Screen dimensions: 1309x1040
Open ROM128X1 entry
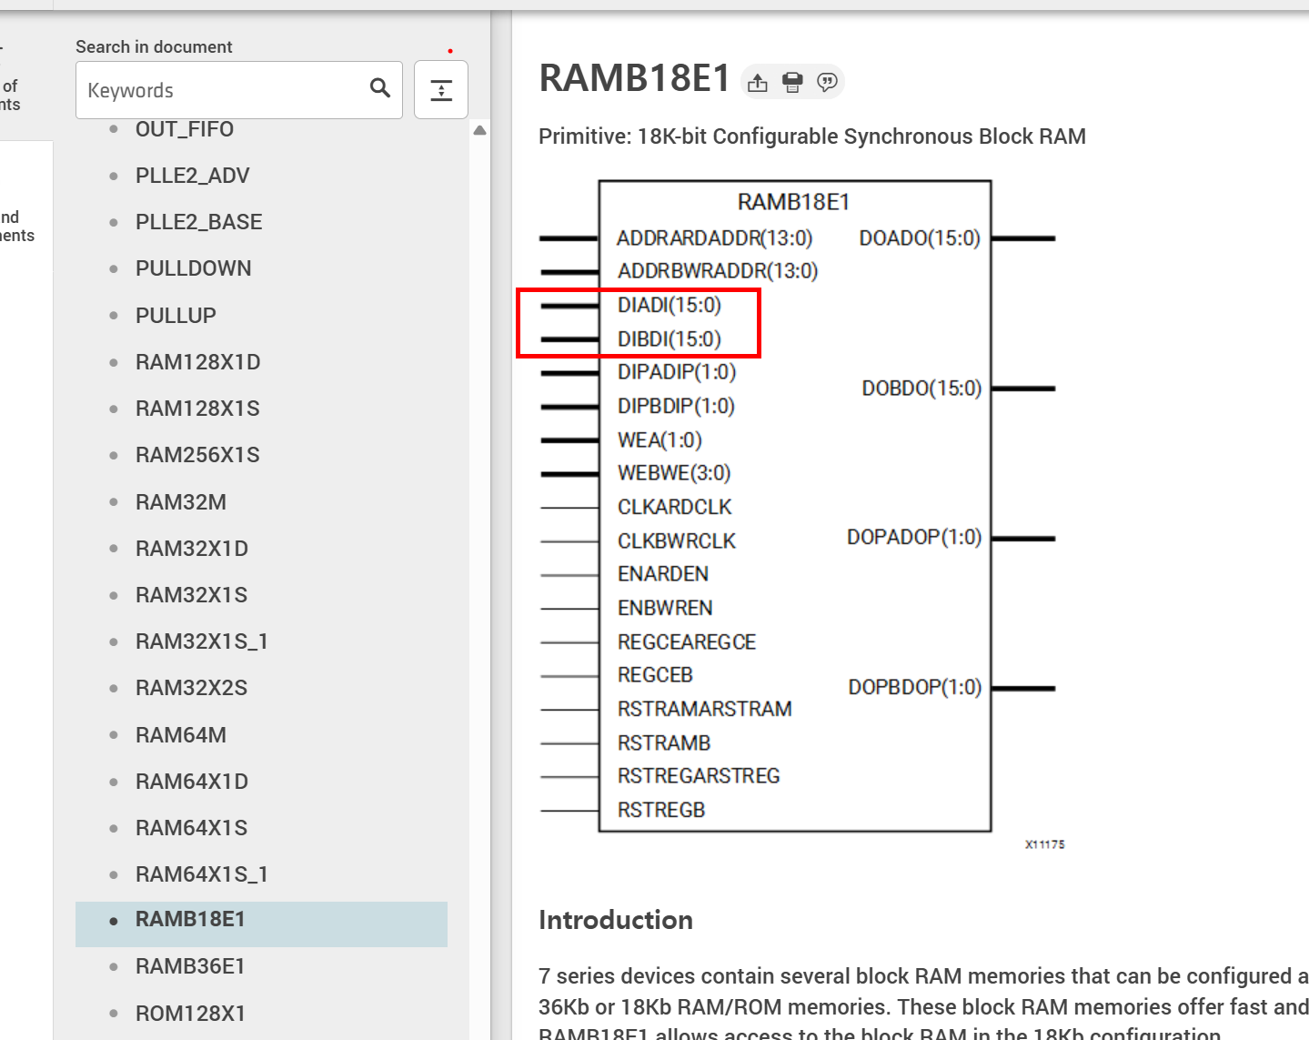click(190, 1014)
